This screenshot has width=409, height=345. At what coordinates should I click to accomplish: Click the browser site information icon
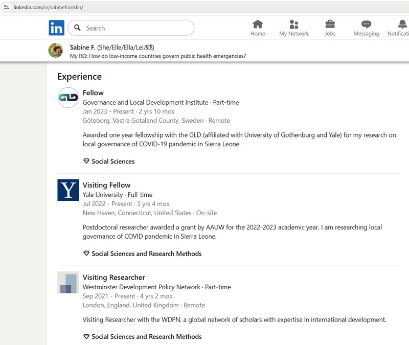point(7,7)
